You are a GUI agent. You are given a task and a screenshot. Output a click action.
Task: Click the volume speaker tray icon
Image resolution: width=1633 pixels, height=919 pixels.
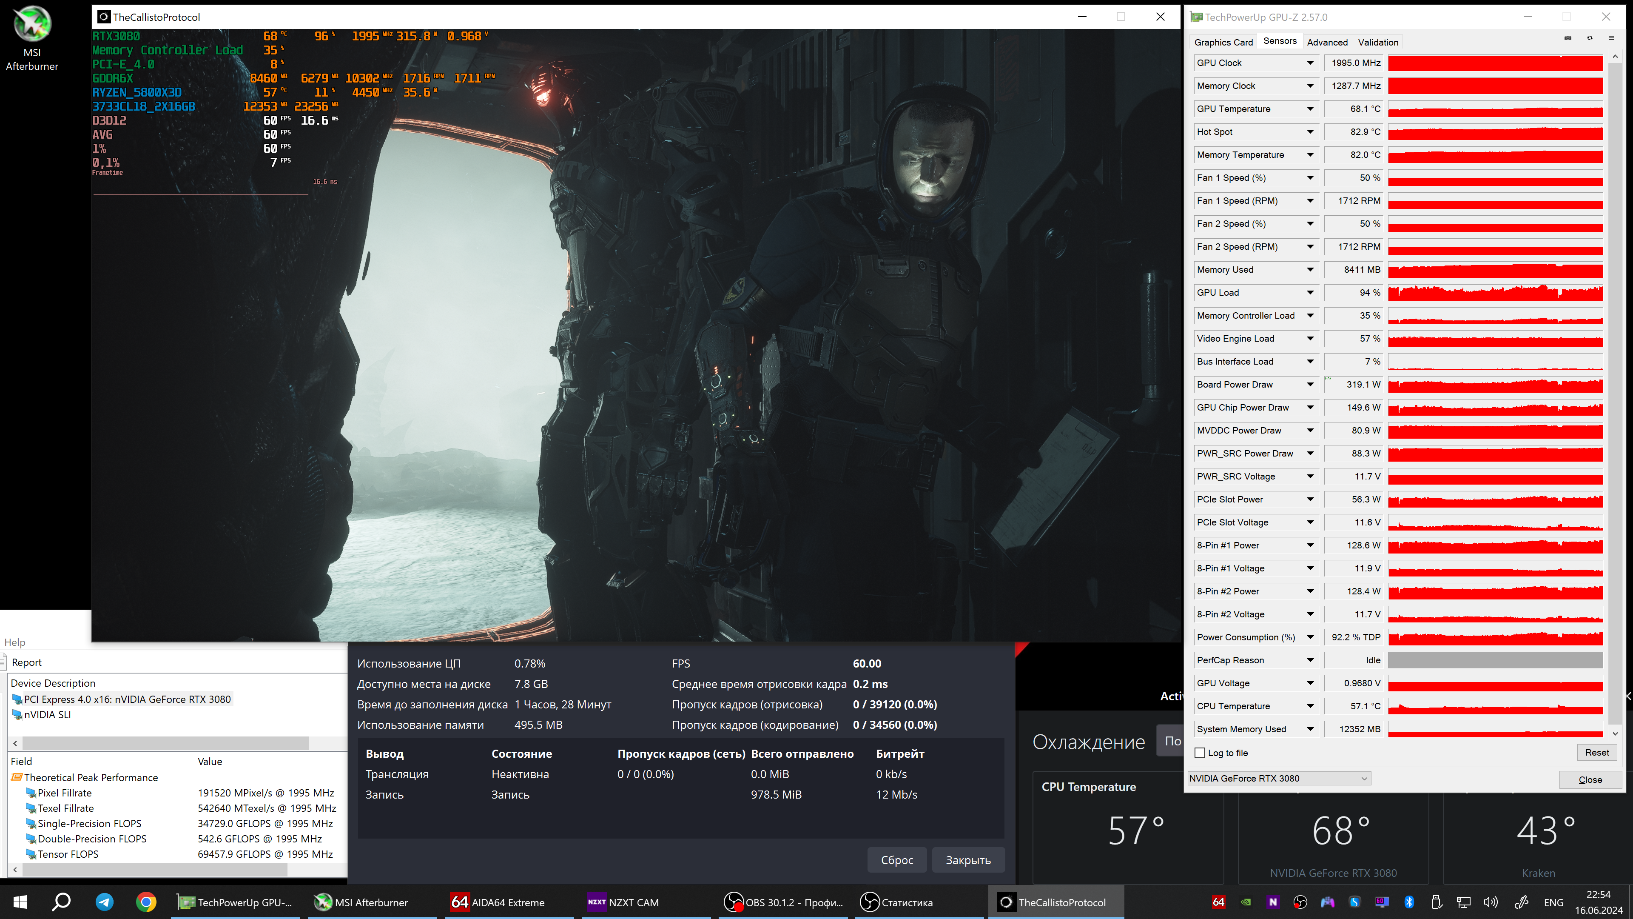point(1491,902)
